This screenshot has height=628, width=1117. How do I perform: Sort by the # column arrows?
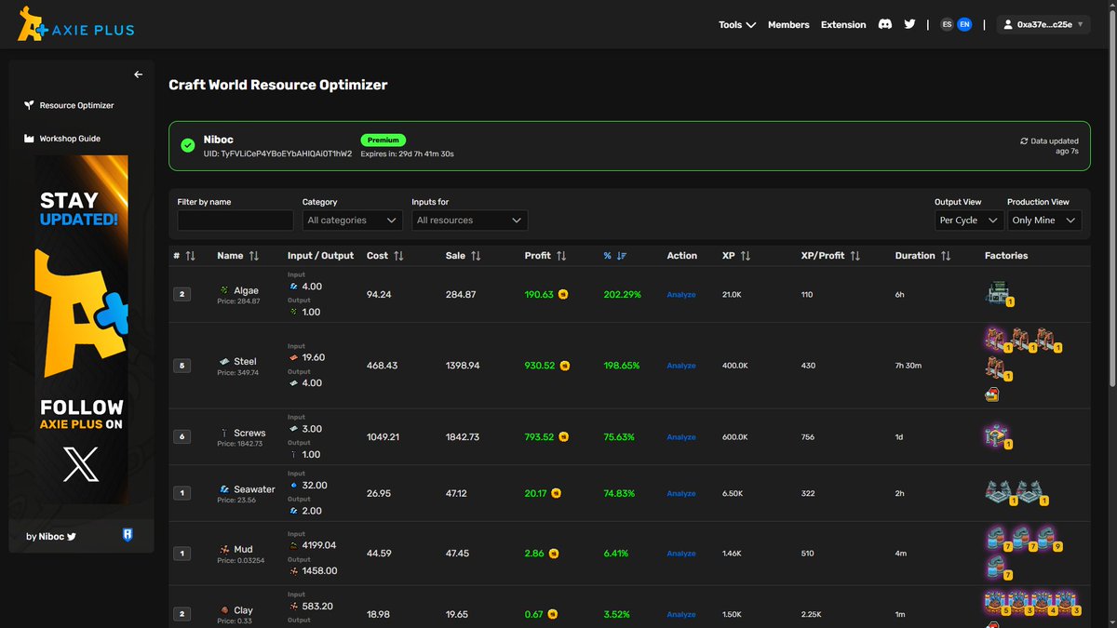[x=190, y=255]
